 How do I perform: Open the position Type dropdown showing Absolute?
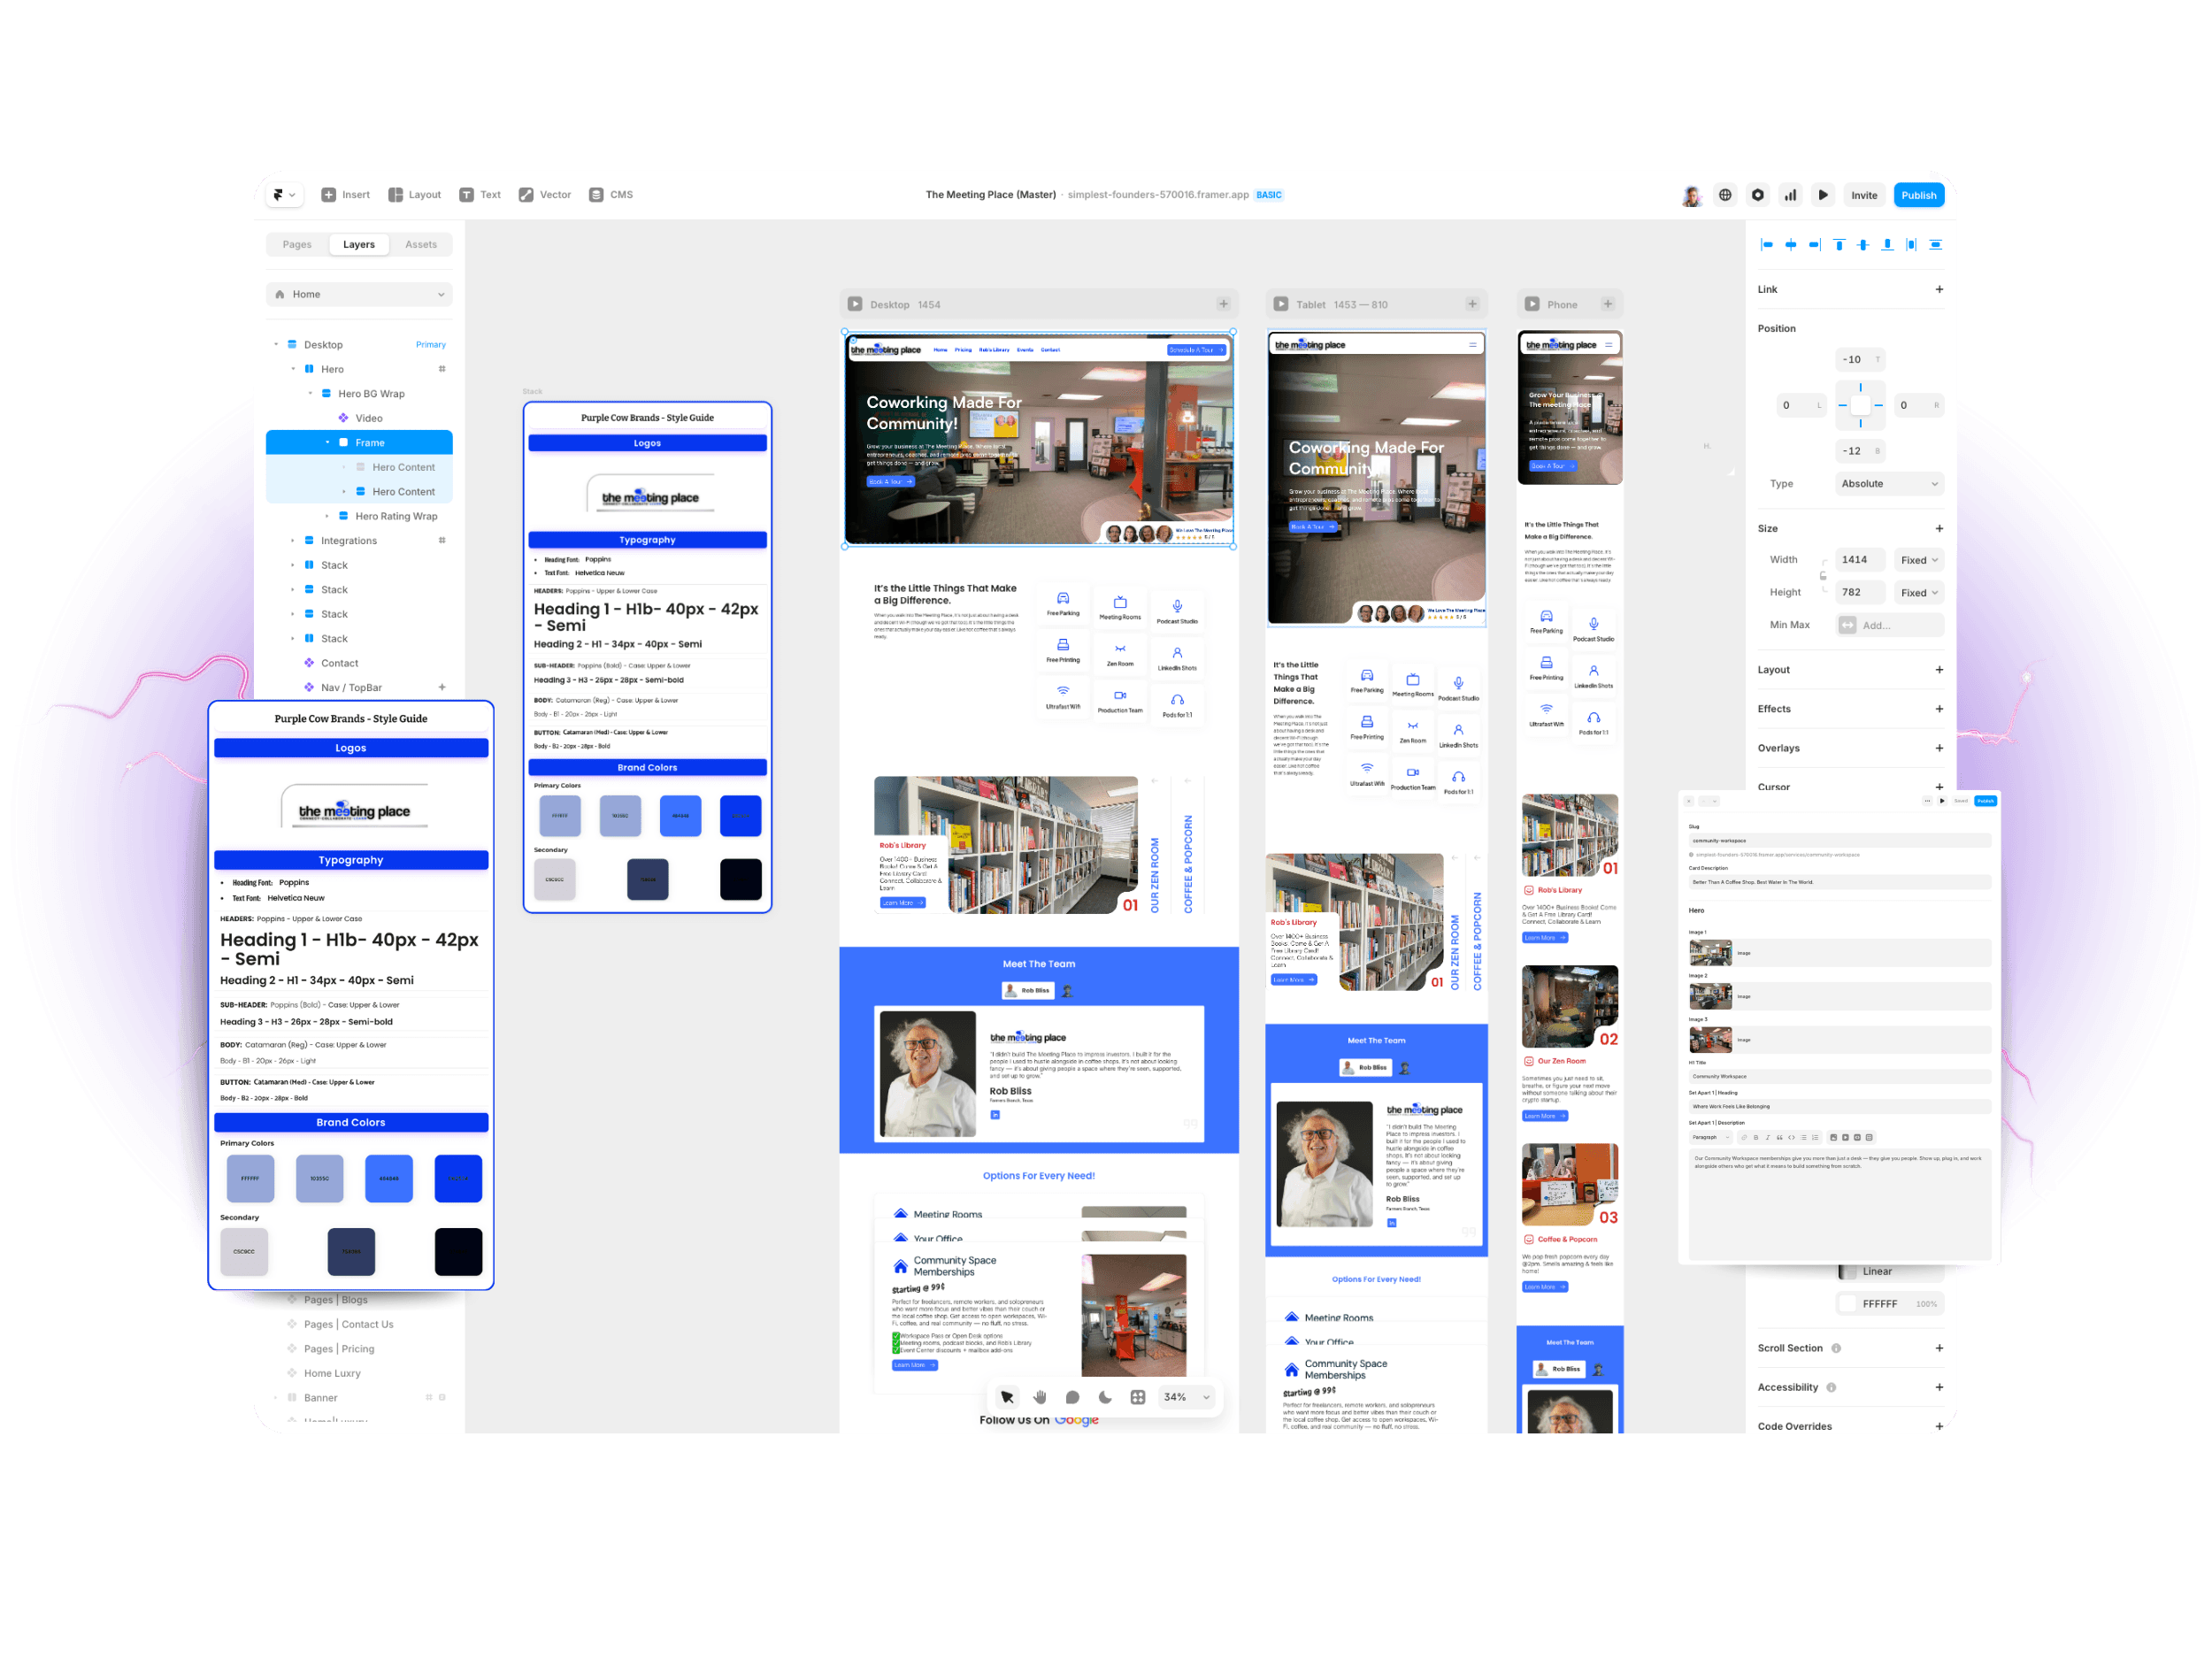(x=1890, y=484)
